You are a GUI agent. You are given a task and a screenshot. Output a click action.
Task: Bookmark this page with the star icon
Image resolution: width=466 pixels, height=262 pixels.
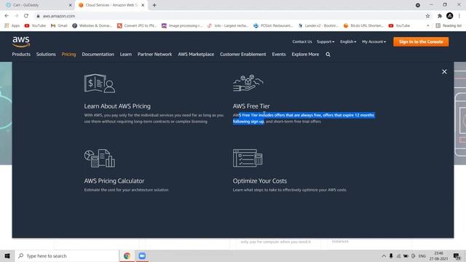[427, 16]
